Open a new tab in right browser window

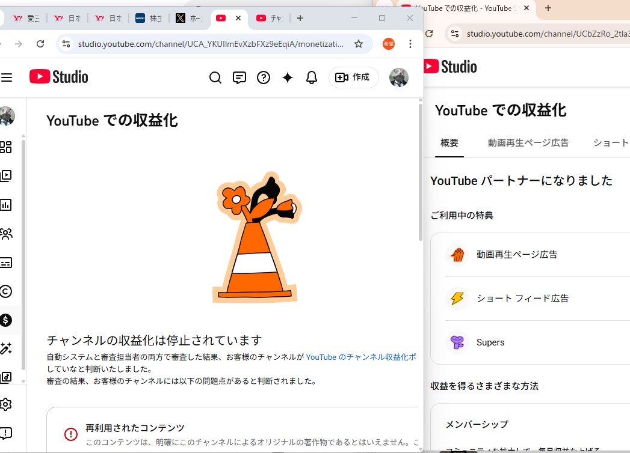pos(548,8)
